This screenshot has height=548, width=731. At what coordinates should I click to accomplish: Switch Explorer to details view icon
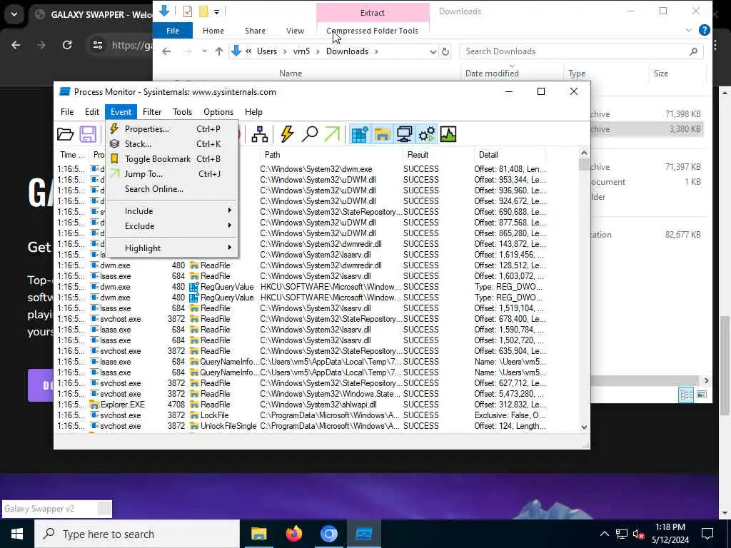coord(686,395)
